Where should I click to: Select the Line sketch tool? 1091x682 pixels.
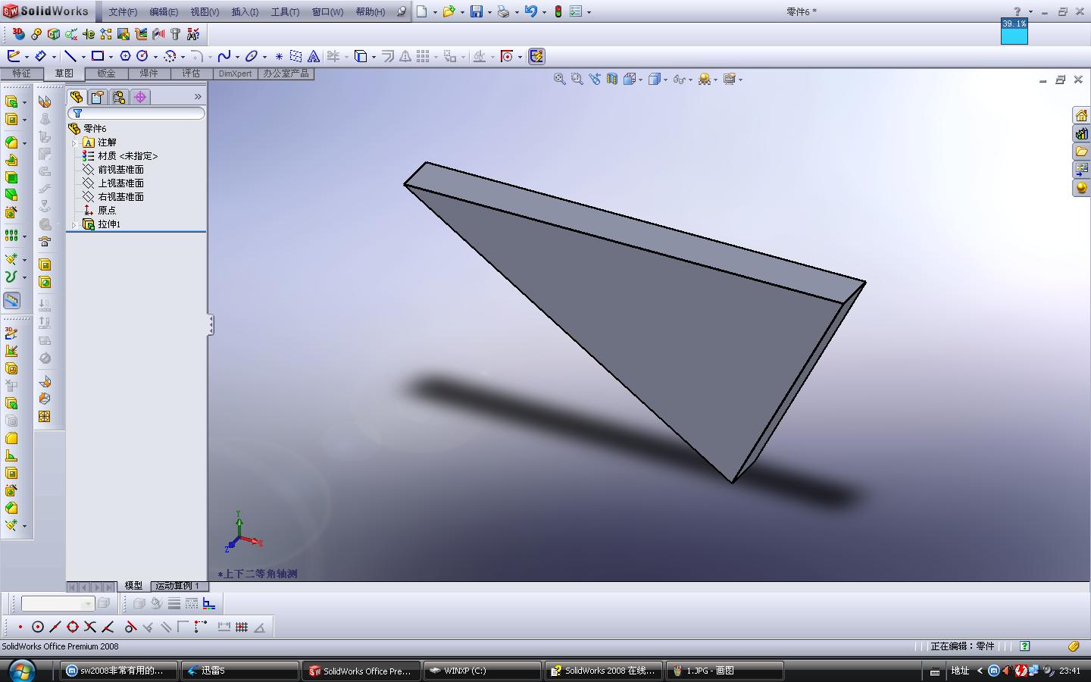[70, 56]
